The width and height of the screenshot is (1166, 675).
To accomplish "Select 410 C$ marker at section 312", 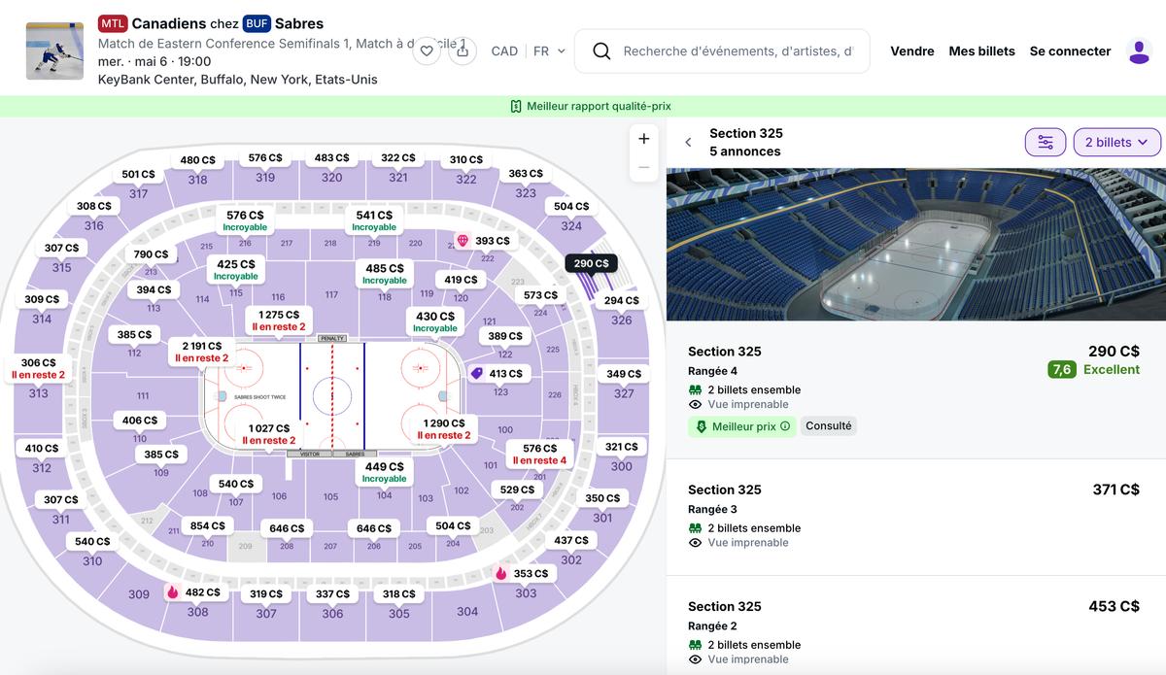I will 41,448.
